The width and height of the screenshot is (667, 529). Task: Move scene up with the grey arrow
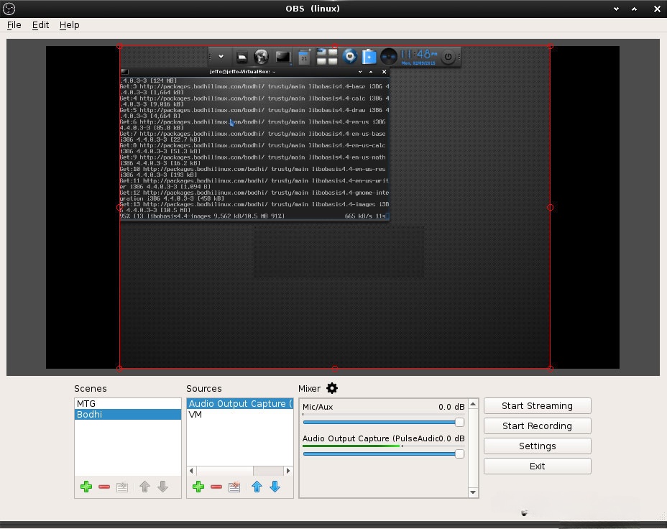coord(144,487)
